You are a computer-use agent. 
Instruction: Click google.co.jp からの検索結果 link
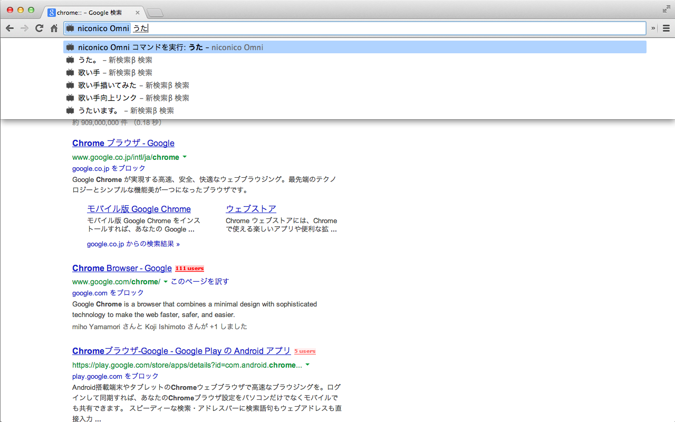click(133, 244)
